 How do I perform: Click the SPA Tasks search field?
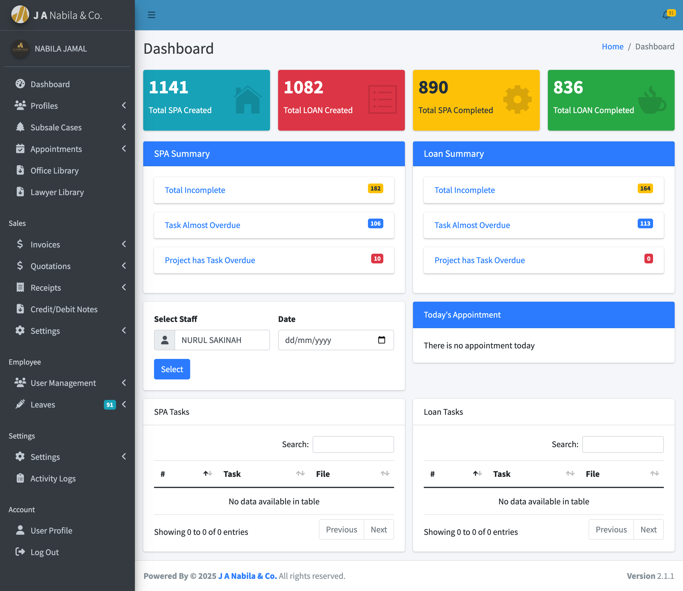pos(353,444)
